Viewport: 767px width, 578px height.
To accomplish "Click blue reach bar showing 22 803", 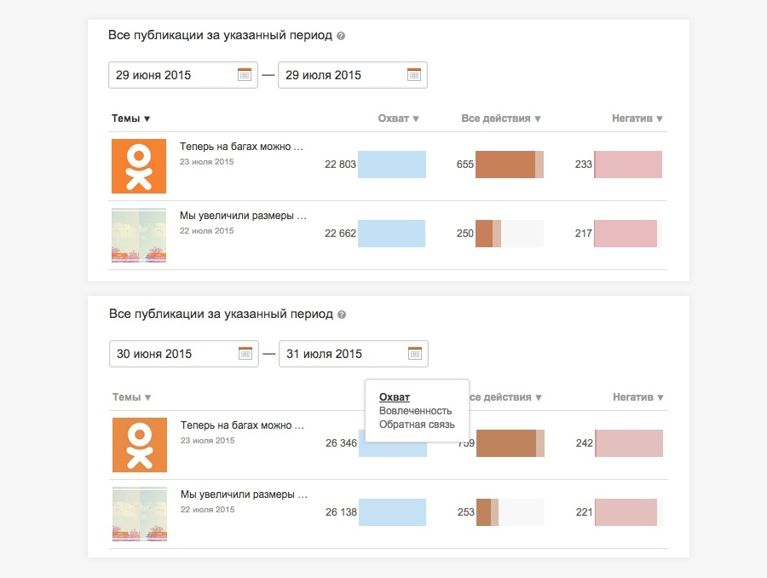I will pos(391,165).
